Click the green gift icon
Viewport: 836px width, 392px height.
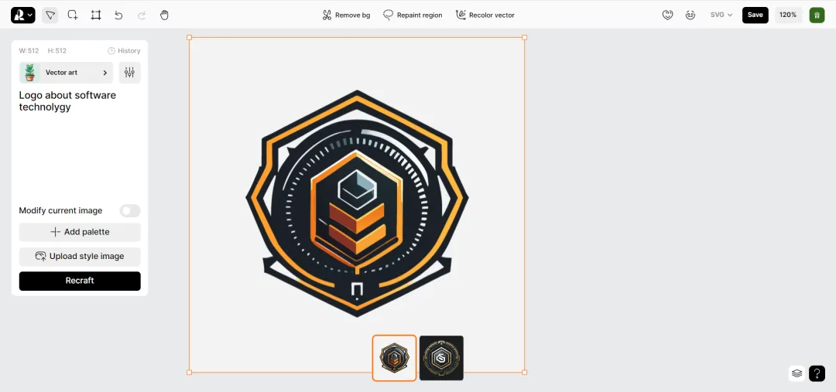[x=817, y=15]
